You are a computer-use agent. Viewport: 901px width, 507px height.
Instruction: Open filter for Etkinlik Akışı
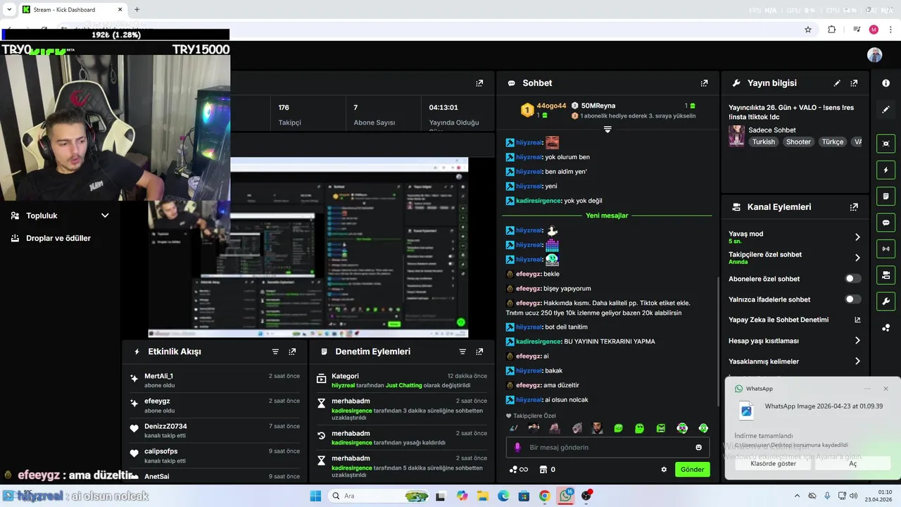tap(275, 351)
